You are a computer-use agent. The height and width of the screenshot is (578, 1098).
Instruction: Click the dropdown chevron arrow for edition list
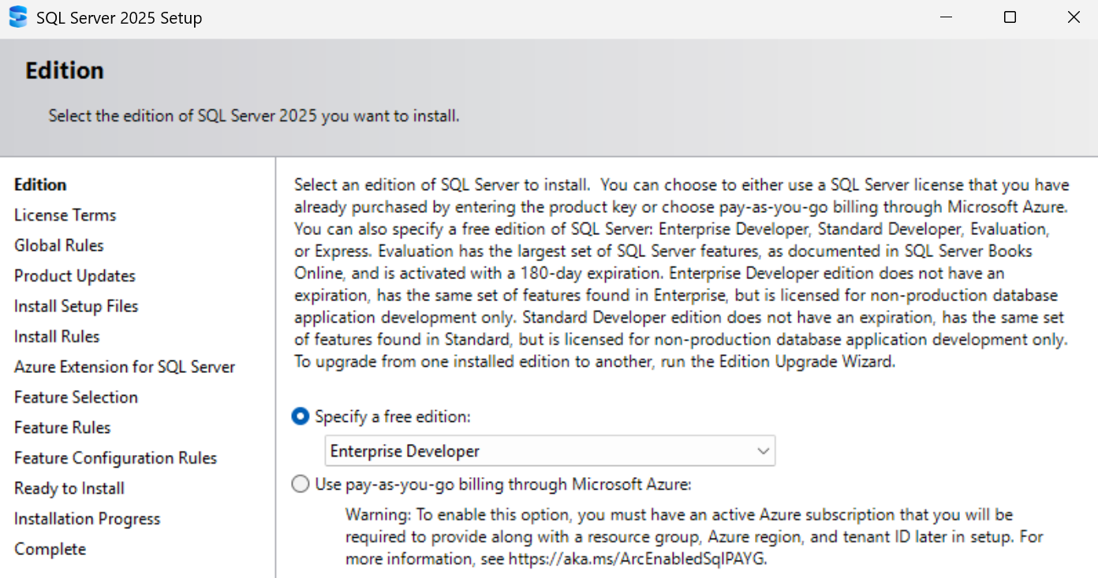pyautogui.click(x=763, y=451)
